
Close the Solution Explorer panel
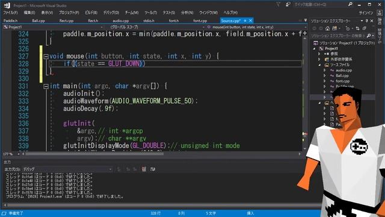pos(372,21)
